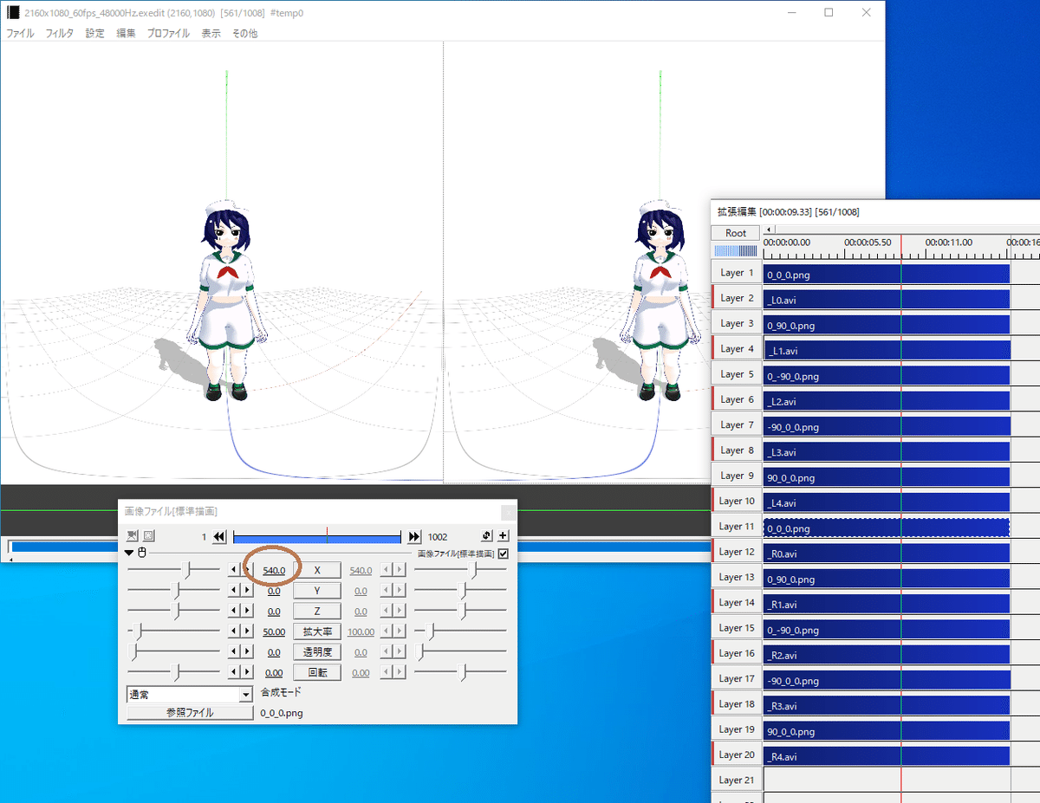Select the _R0.avi clip on Layer 12

click(x=887, y=553)
